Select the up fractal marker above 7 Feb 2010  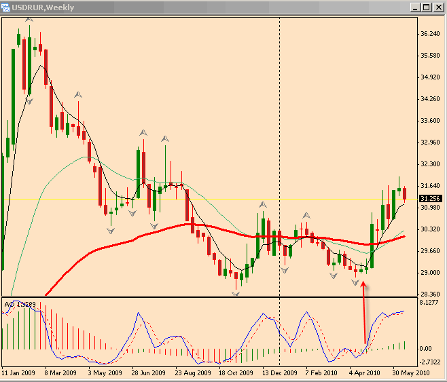[x=306, y=215]
